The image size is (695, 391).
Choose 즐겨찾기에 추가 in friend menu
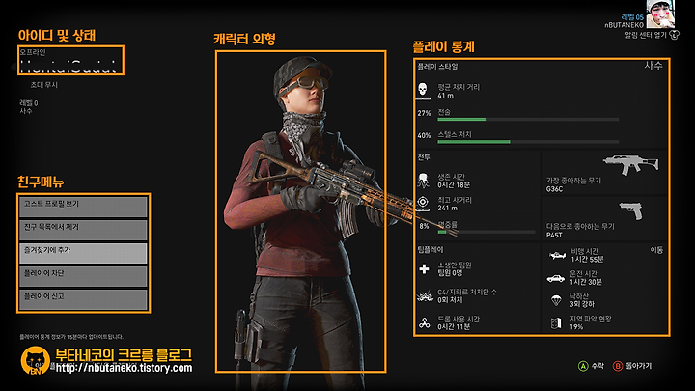(x=83, y=253)
